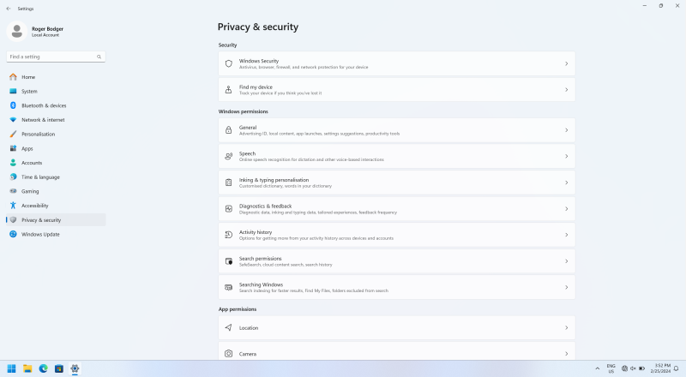
Task: Click the Speech icon
Action: (228, 156)
